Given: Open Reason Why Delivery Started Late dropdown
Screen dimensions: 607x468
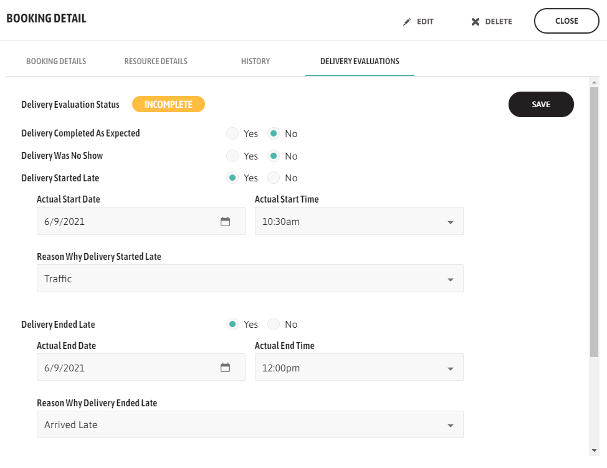Looking at the screenshot, I should pos(451,280).
